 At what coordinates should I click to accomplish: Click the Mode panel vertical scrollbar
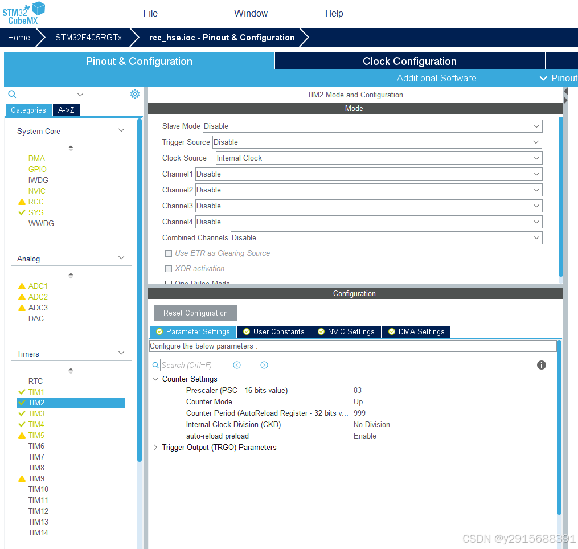pos(561,197)
